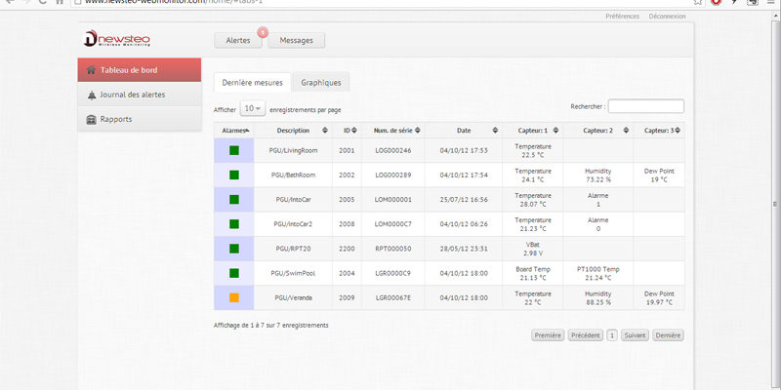Sort by Capteur: 2 arrows

tap(626, 131)
